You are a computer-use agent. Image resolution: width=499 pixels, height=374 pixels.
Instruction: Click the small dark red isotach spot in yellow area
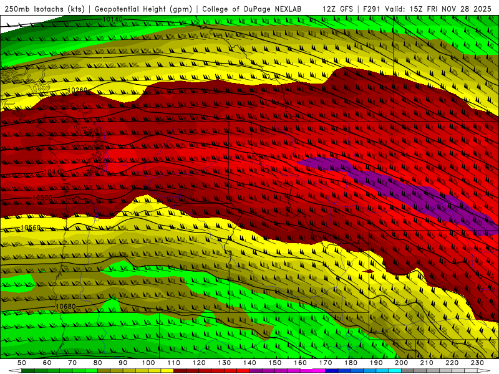(369, 271)
